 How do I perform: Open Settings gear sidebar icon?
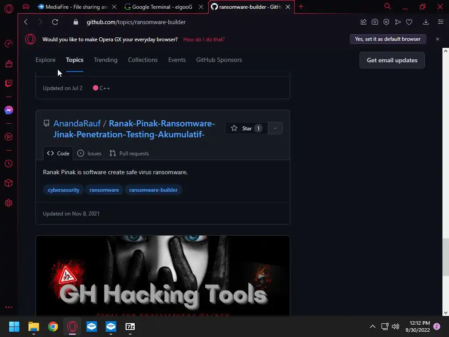[9, 203]
